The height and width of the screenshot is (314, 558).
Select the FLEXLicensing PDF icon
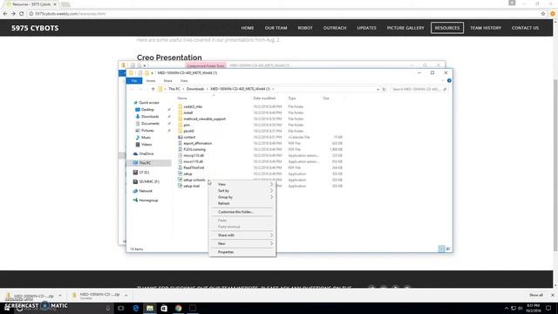point(180,149)
